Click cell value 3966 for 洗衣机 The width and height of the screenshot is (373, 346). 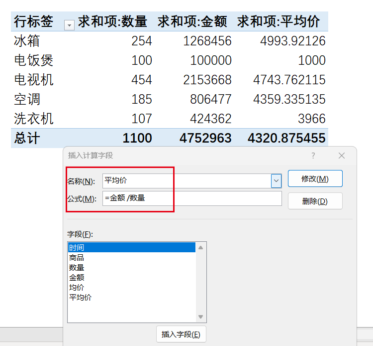[312, 119]
